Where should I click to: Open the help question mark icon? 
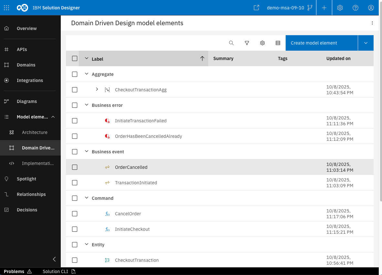(x=355, y=8)
